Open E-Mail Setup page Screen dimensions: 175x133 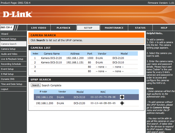(13, 74)
